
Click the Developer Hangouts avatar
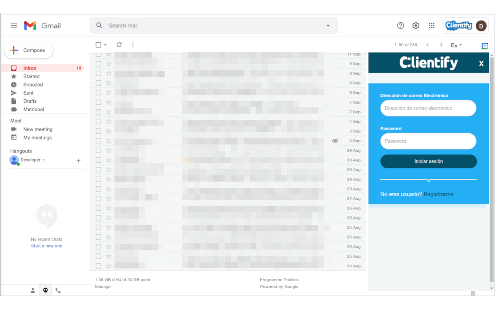[x=14, y=160]
